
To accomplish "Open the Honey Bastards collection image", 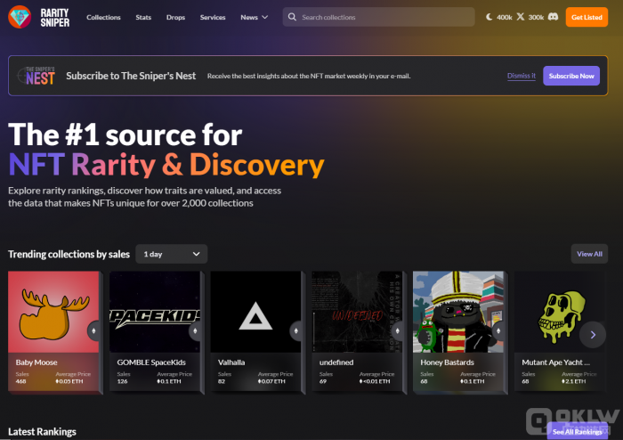I will pos(458,312).
